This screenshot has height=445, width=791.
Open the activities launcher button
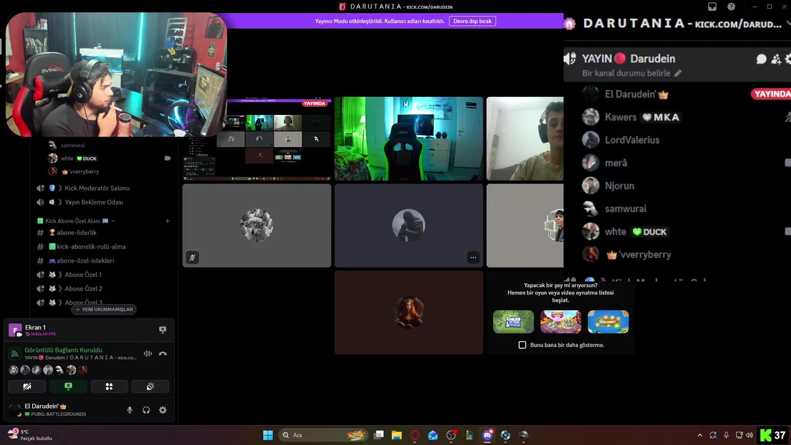coord(109,386)
